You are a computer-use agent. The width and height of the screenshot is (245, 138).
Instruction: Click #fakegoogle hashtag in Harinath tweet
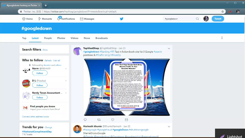(90, 130)
